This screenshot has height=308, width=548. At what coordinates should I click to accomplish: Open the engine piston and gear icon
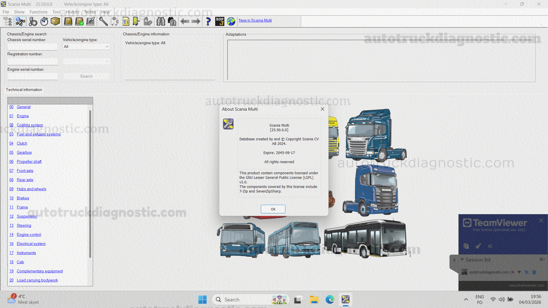point(33,21)
